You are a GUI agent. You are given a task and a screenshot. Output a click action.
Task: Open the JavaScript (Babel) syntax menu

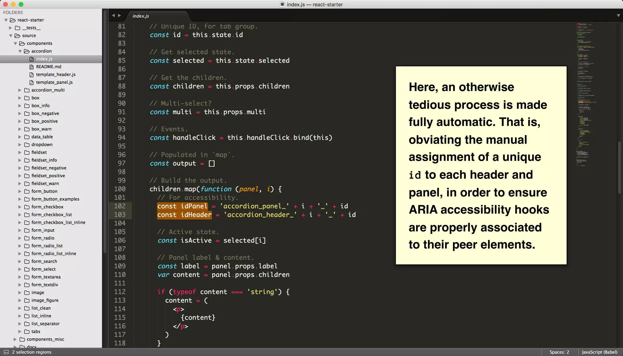[600, 352]
